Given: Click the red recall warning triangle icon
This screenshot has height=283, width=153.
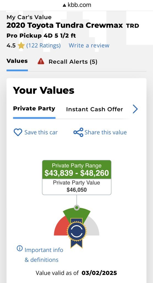Looking at the screenshot, I should tap(41, 62).
